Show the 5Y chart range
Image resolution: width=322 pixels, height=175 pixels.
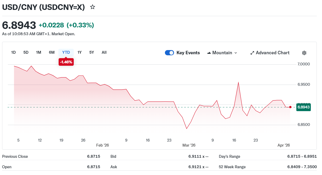point(91,52)
